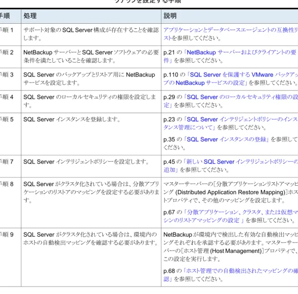
Task: Click text サポート対象の SQL Server 構成が存在することを確認
Action: [x=91, y=30]
